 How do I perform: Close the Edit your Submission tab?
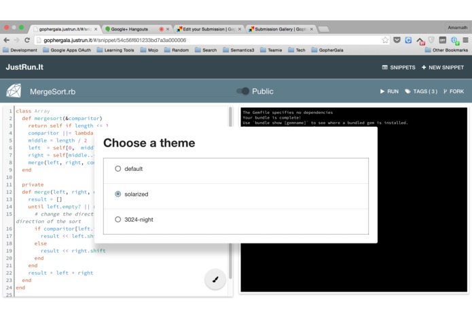[x=240, y=29]
